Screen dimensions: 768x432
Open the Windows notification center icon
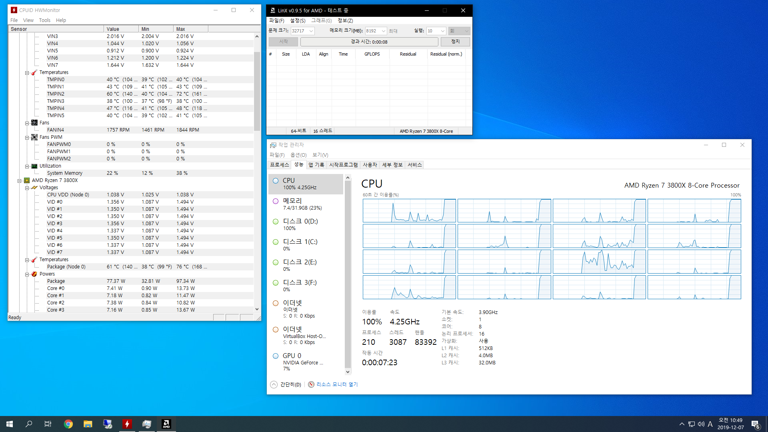pos(755,424)
